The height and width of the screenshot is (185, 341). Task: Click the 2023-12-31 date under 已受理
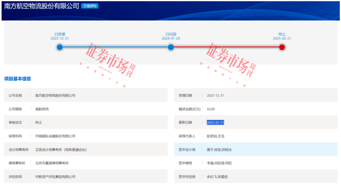[60, 39]
